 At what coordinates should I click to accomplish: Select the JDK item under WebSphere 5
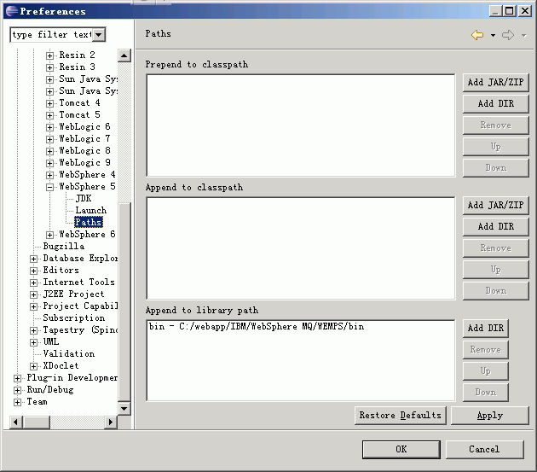click(84, 198)
